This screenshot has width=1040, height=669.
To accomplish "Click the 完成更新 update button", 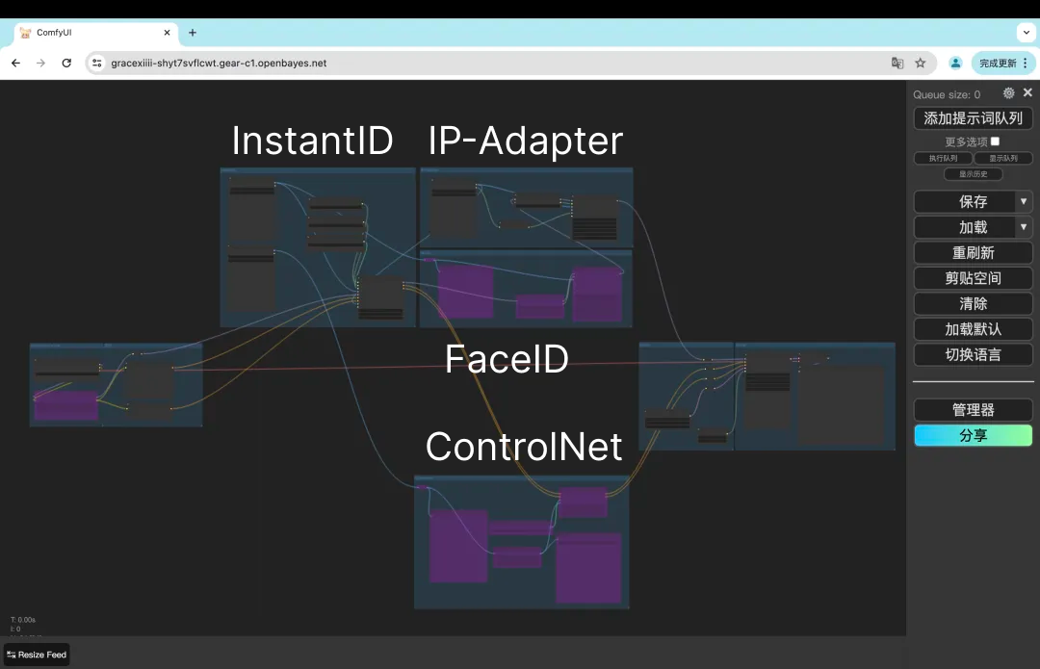I will click(x=1003, y=63).
